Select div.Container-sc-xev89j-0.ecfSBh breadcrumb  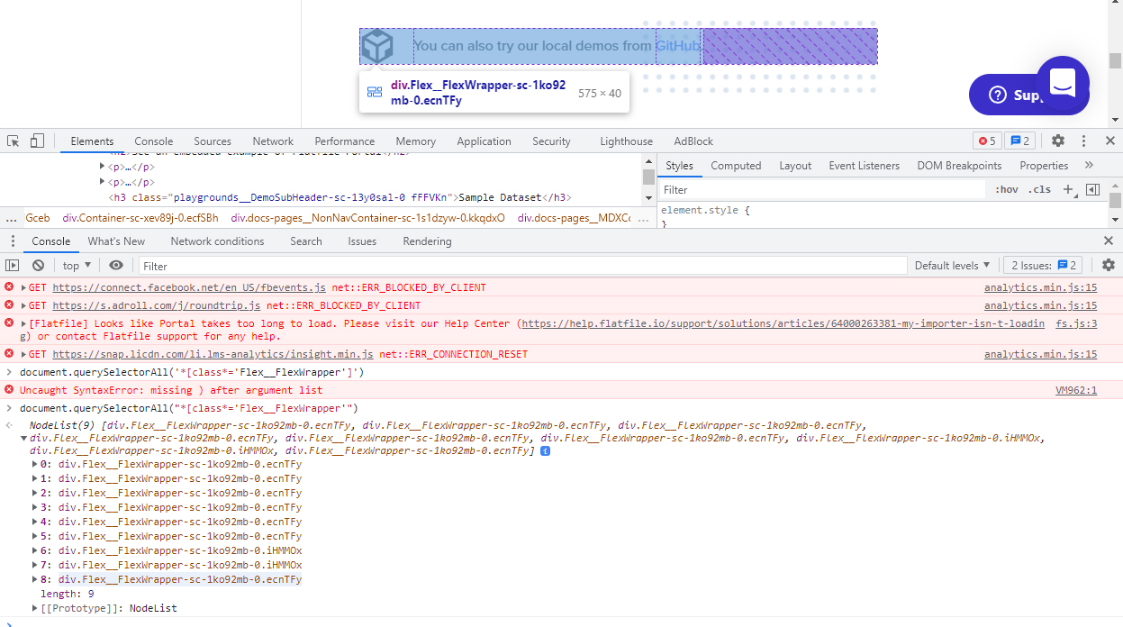140,218
